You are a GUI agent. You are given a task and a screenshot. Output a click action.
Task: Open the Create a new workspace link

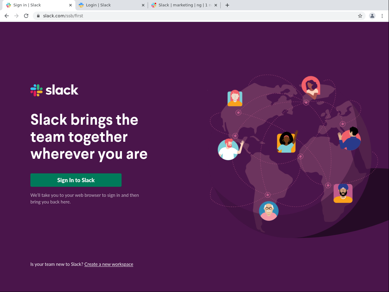109,264
